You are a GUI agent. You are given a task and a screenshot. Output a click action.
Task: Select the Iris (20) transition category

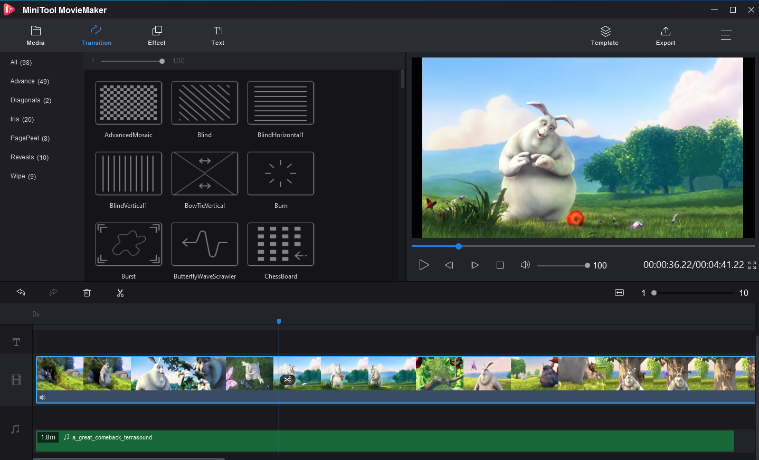pos(22,119)
